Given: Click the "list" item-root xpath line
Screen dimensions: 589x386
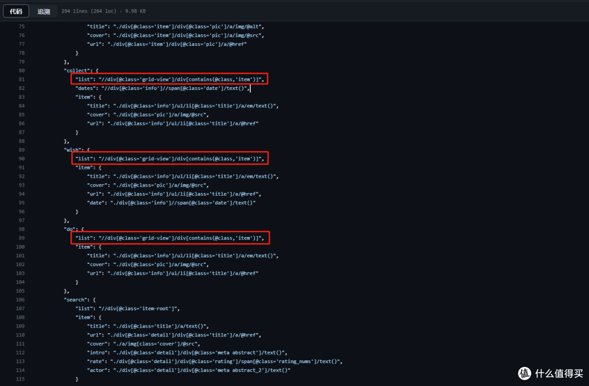Looking at the screenshot, I should pos(128,309).
